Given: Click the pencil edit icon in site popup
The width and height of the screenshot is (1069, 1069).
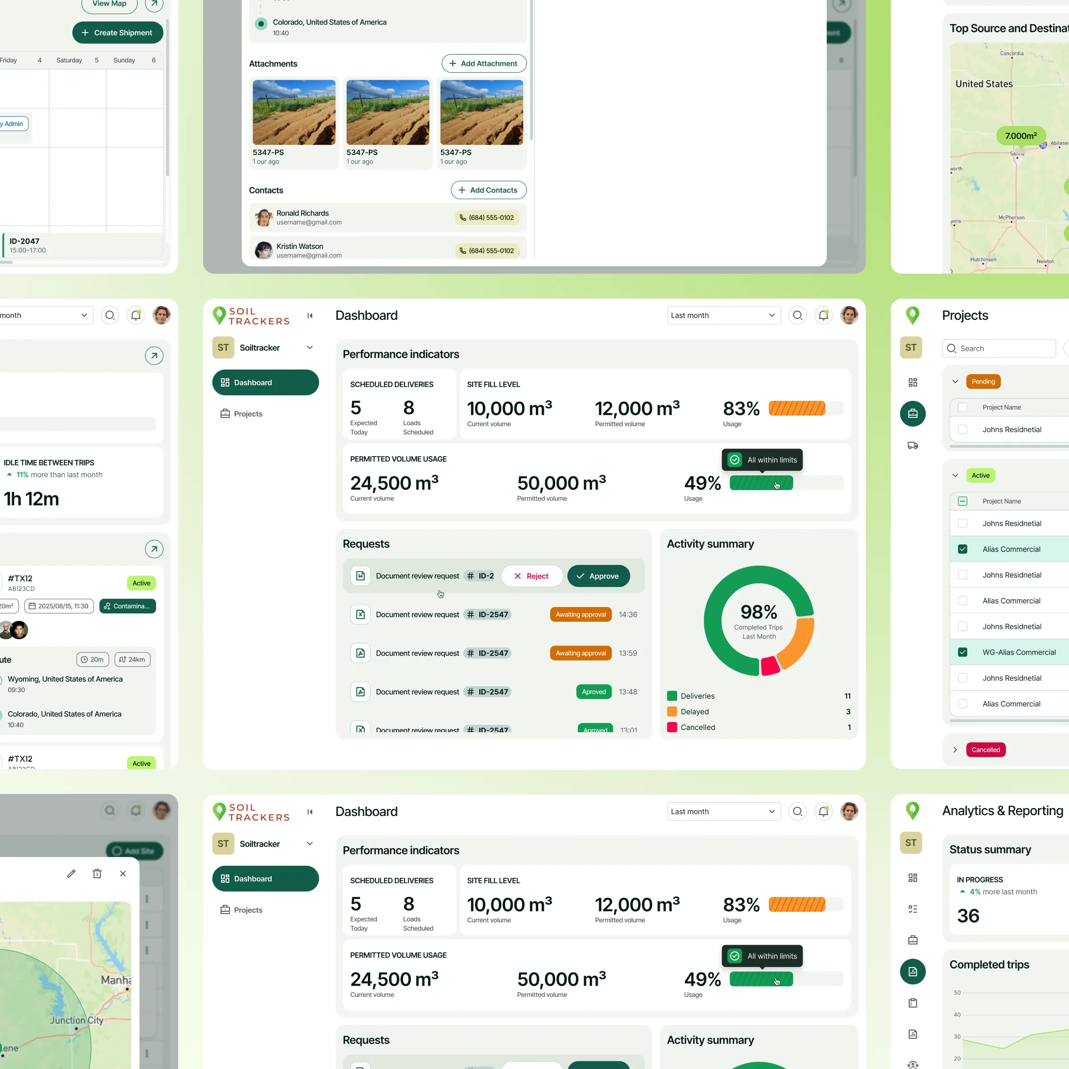Looking at the screenshot, I should [x=71, y=873].
